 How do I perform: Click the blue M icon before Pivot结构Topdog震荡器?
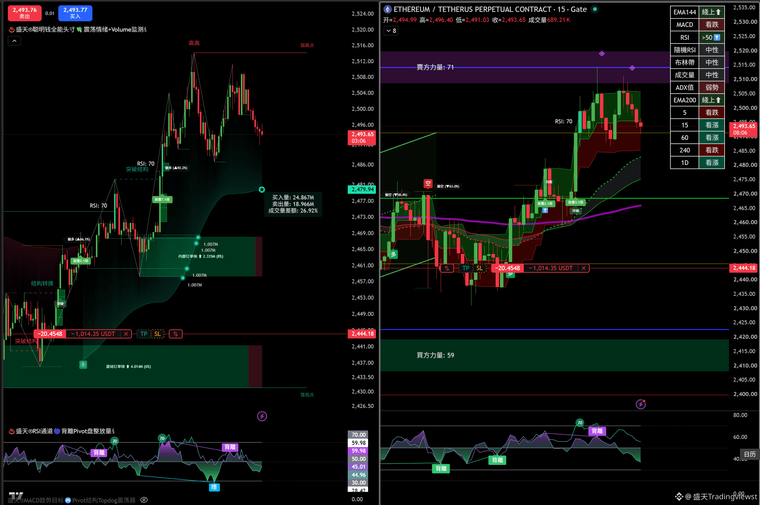point(68,500)
